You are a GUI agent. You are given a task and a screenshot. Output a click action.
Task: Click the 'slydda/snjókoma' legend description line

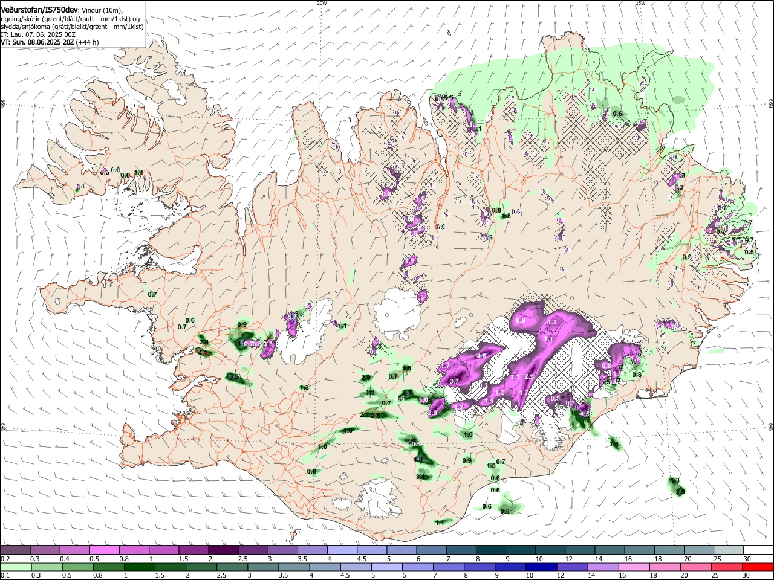pos(72,27)
